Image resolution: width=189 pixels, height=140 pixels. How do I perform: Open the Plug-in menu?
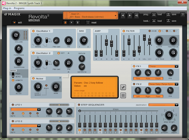tap(7, 8)
